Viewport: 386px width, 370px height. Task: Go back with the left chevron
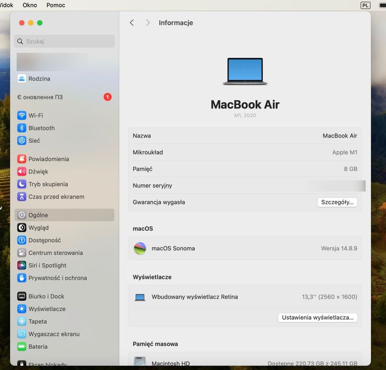tap(132, 23)
